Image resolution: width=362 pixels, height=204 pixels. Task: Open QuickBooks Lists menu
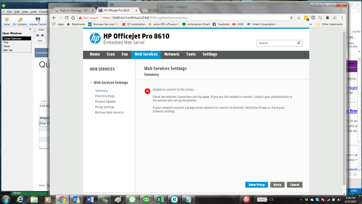click(x=33, y=12)
